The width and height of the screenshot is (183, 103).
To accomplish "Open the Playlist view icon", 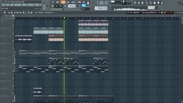I will [135, 3].
